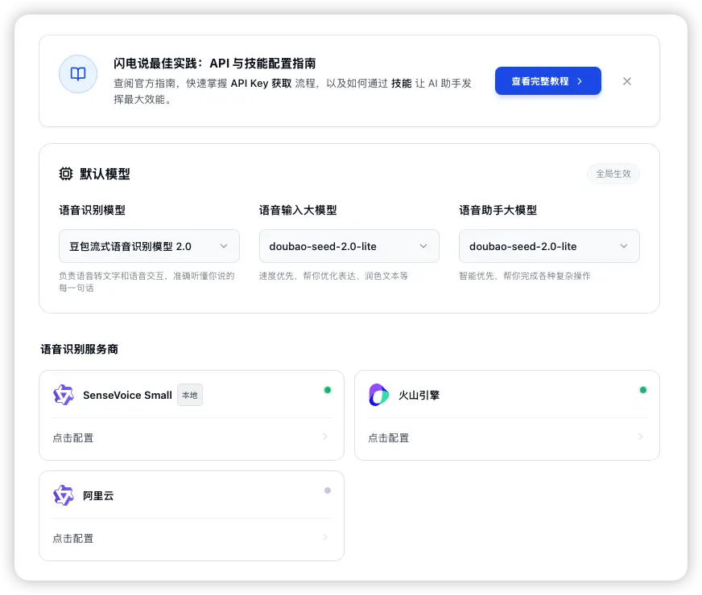Click the gray status dot on 阿里云 card
Viewport: 702px width, 595px height.
click(x=328, y=490)
